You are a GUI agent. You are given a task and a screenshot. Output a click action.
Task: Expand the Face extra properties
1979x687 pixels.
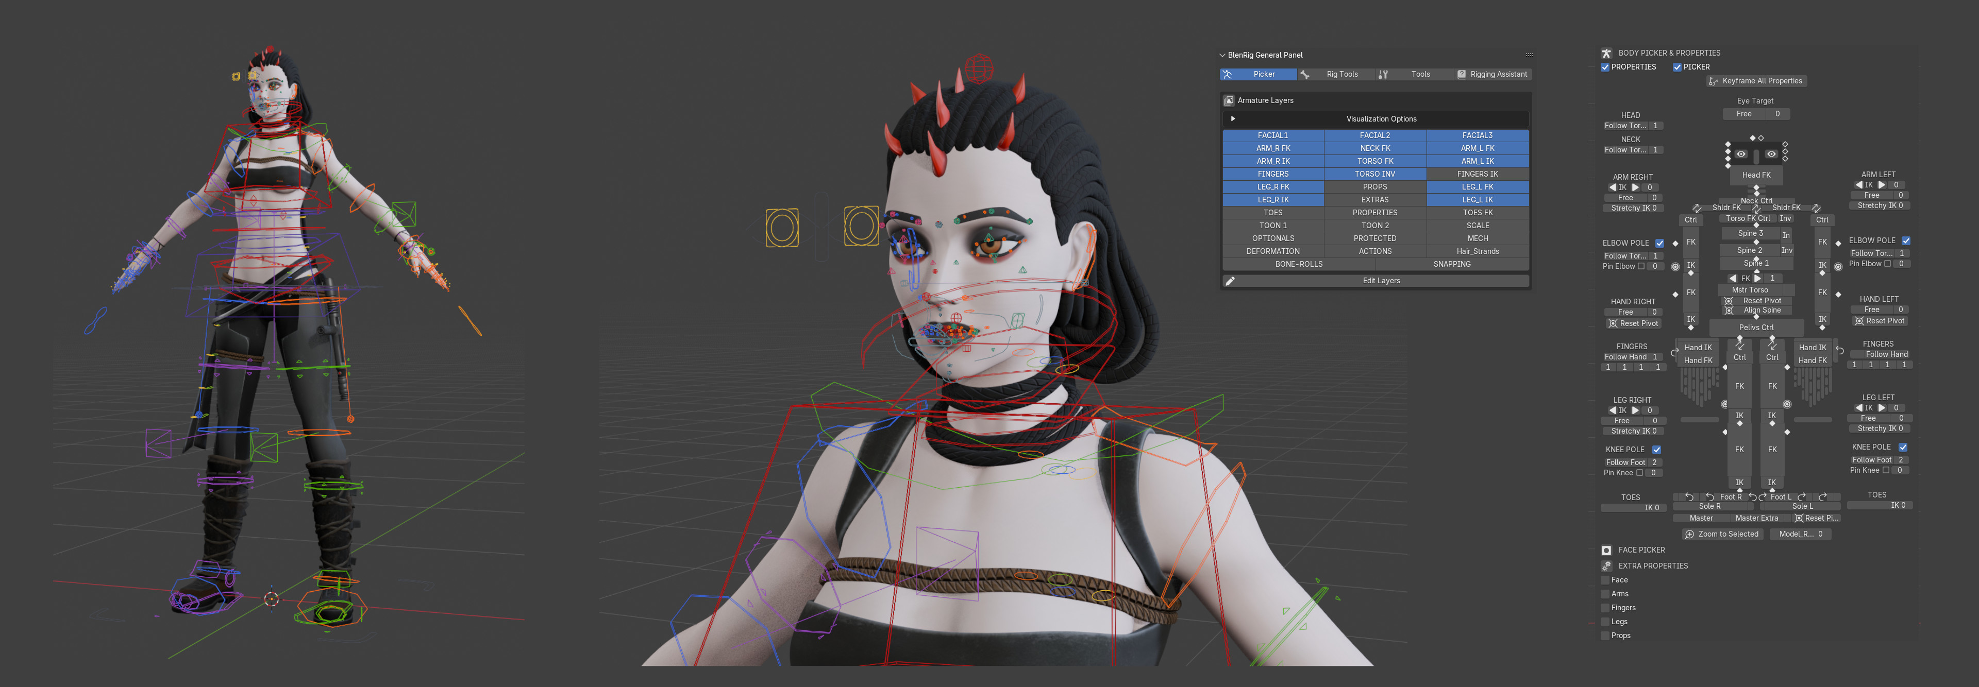tap(1605, 580)
